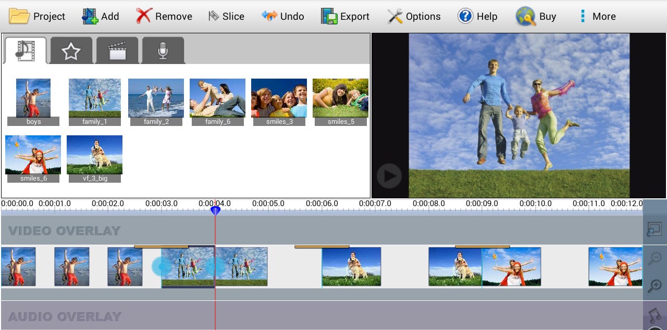Screen dimensions: 667x330
Task: Select the boys thumbnail in library
Action: pos(33,102)
